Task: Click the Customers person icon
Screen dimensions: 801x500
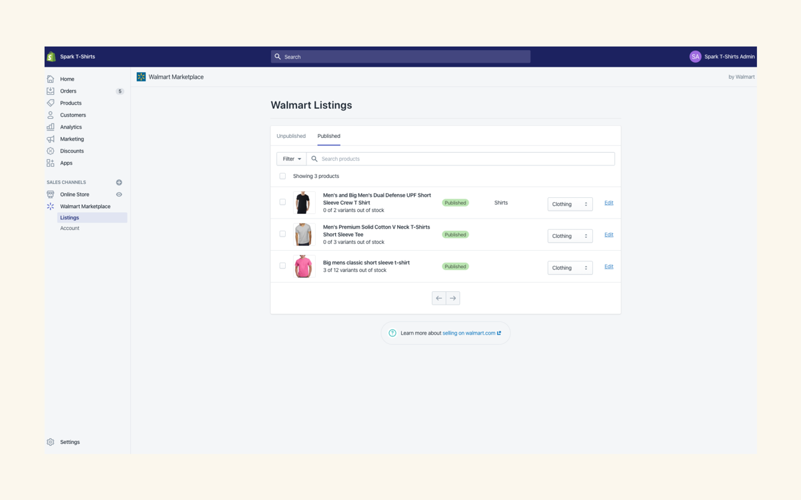Action: 51,115
